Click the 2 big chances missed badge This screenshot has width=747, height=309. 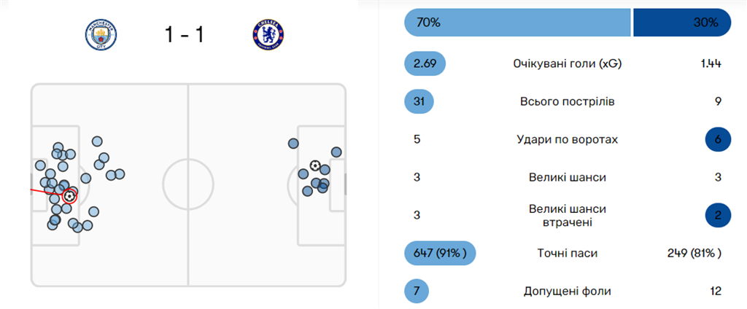pos(718,215)
